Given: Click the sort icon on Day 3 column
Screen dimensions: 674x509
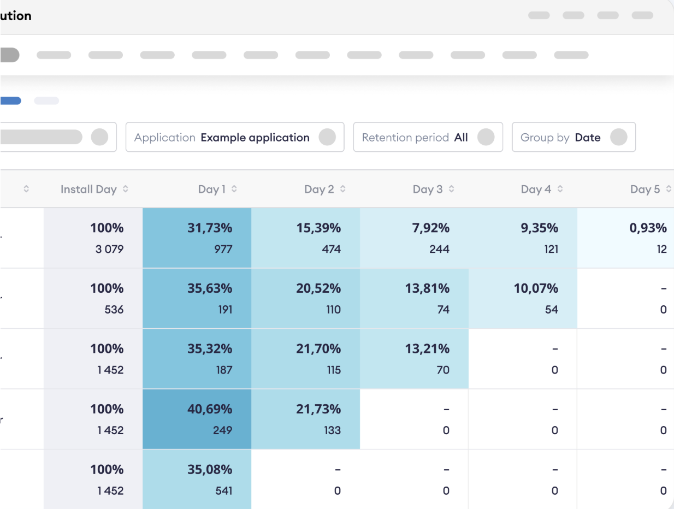Looking at the screenshot, I should [451, 189].
